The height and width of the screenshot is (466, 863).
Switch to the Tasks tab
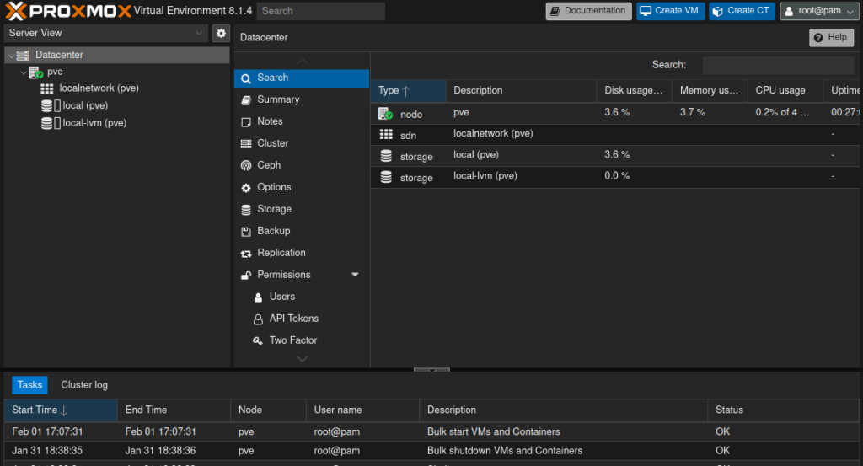(x=29, y=385)
